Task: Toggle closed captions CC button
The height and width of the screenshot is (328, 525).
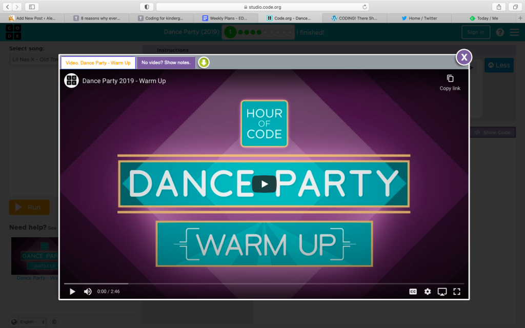Action: [413, 292]
